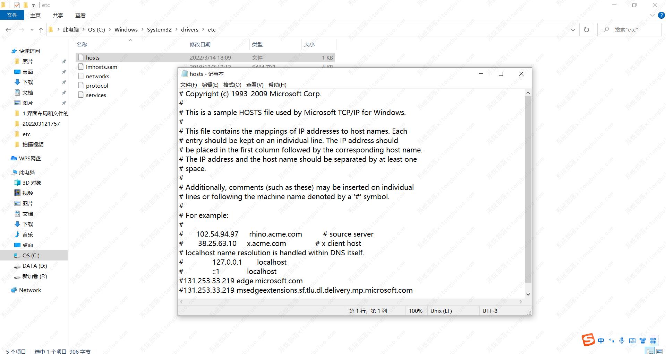Open Explorer help question icon
This screenshot has height=354, width=666.
[661, 15]
